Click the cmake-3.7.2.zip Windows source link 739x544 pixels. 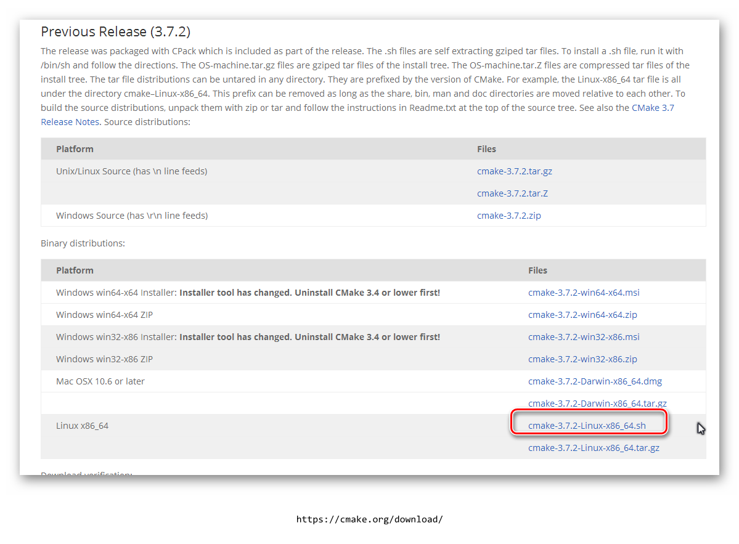(508, 216)
